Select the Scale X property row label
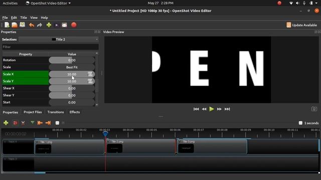Screen dimensions: 321x180 point(26,74)
